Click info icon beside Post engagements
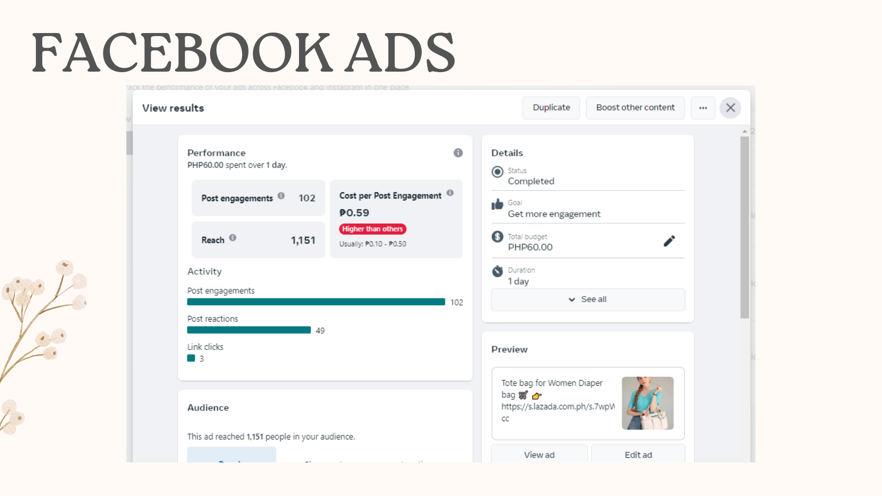The height and width of the screenshot is (496, 882). pyautogui.click(x=281, y=196)
